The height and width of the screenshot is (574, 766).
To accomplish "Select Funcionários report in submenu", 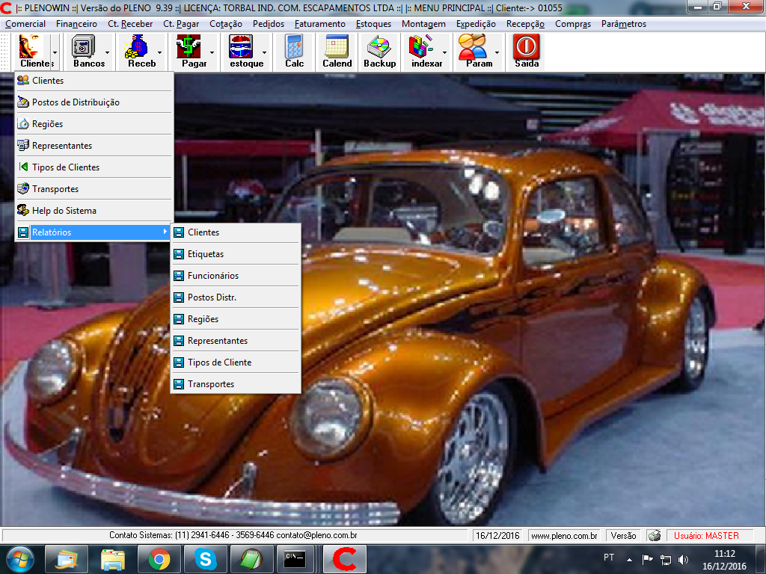I will [x=213, y=276].
